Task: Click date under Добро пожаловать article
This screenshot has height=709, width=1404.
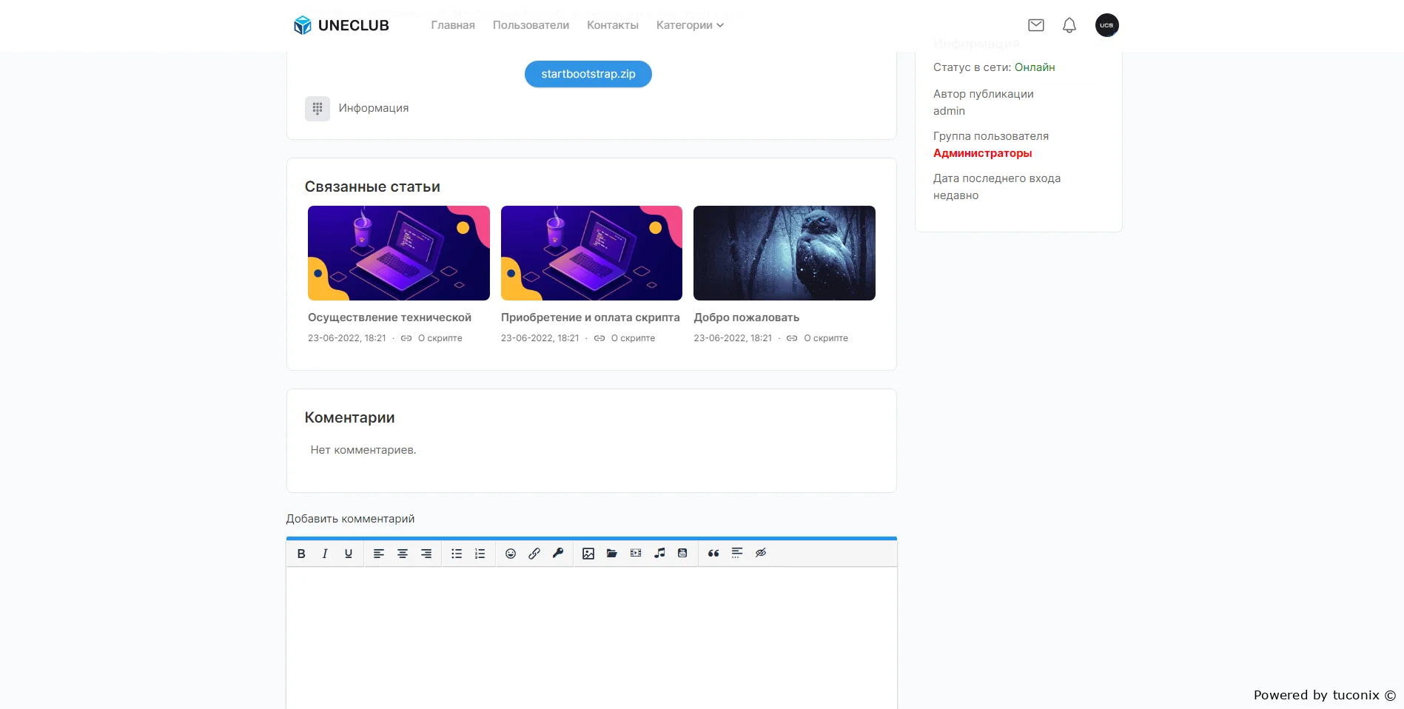Action: (x=733, y=338)
